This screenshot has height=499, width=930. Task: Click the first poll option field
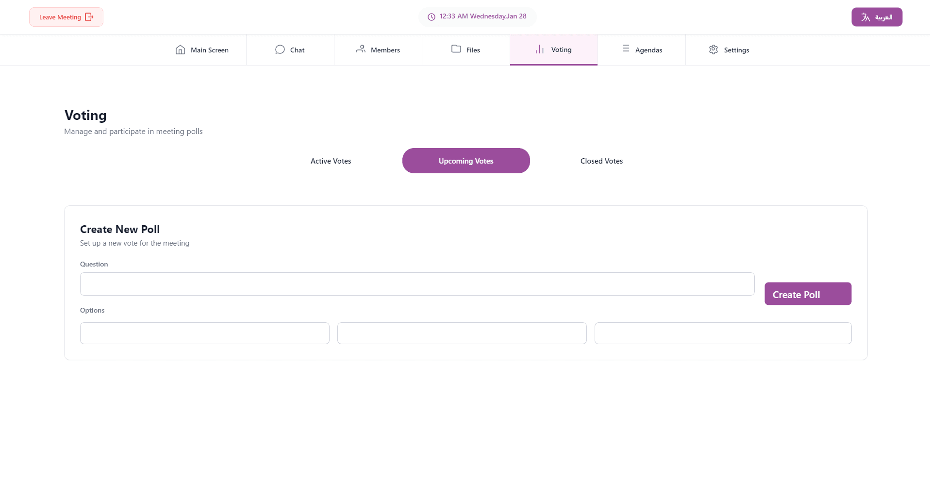204,333
